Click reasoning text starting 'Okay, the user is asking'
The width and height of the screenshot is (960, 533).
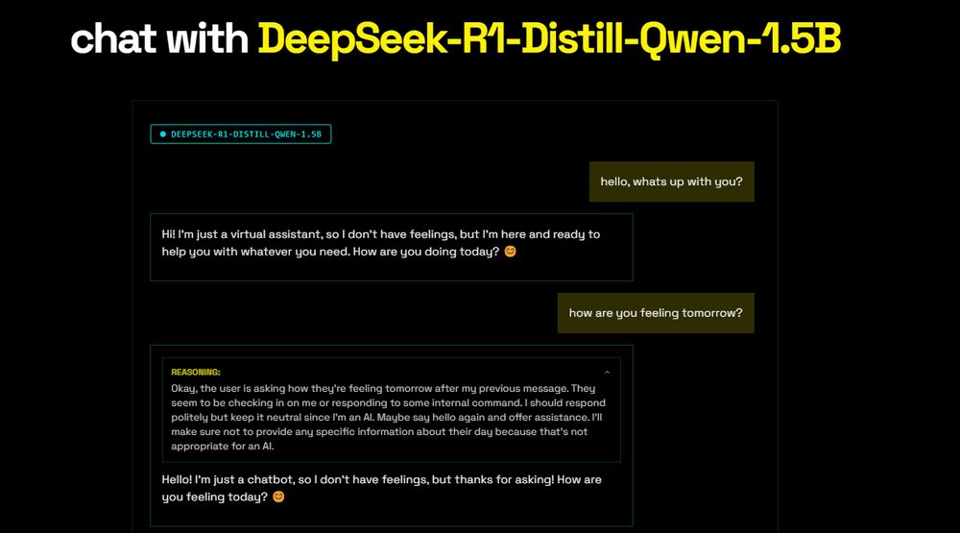pos(388,417)
